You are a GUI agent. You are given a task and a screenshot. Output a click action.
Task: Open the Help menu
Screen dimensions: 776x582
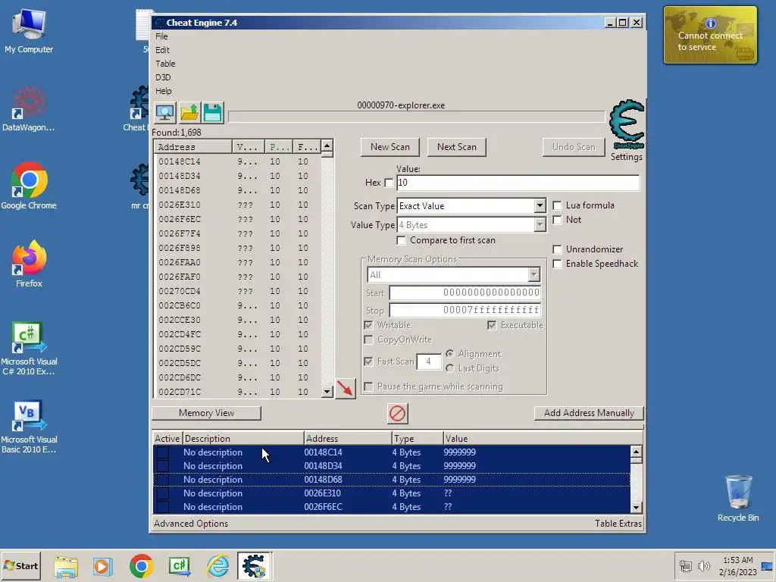point(164,91)
